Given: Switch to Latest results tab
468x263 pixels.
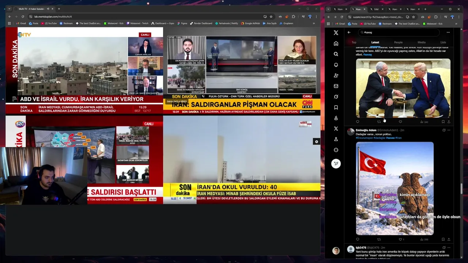Looking at the screenshot, I should (x=375, y=42).
